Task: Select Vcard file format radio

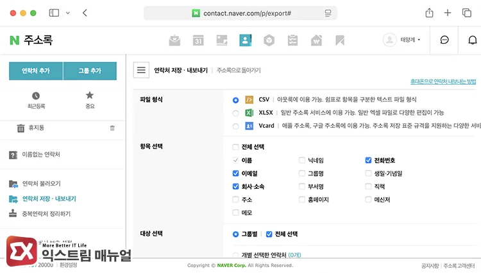Action: pyautogui.click(x=235, y=127)
